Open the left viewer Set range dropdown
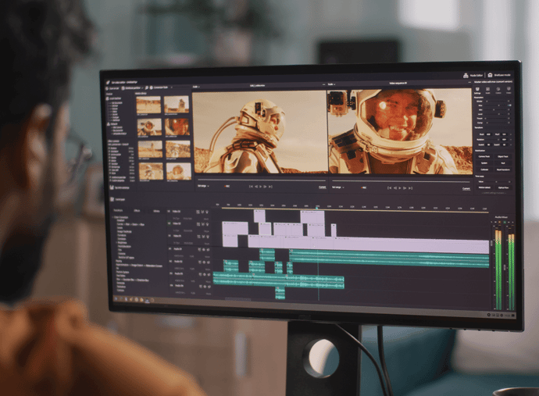This screenshot has width=539, height=396. pyautogui.click(x=203, y=186)
